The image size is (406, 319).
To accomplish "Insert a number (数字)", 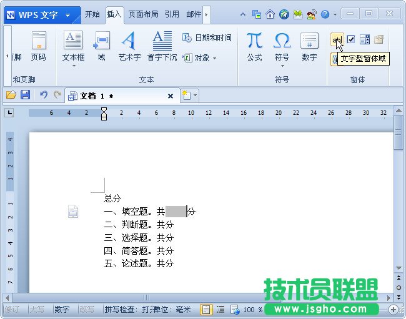I will coord(309,46).
